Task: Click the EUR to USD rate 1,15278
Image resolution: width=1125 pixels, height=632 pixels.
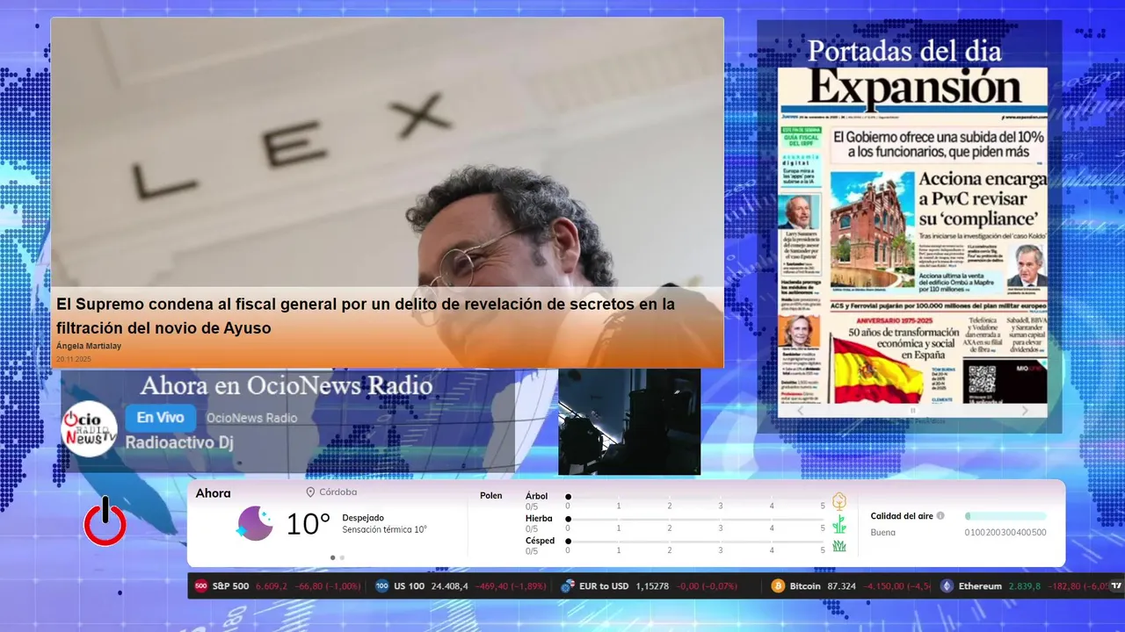Action: 652,585
